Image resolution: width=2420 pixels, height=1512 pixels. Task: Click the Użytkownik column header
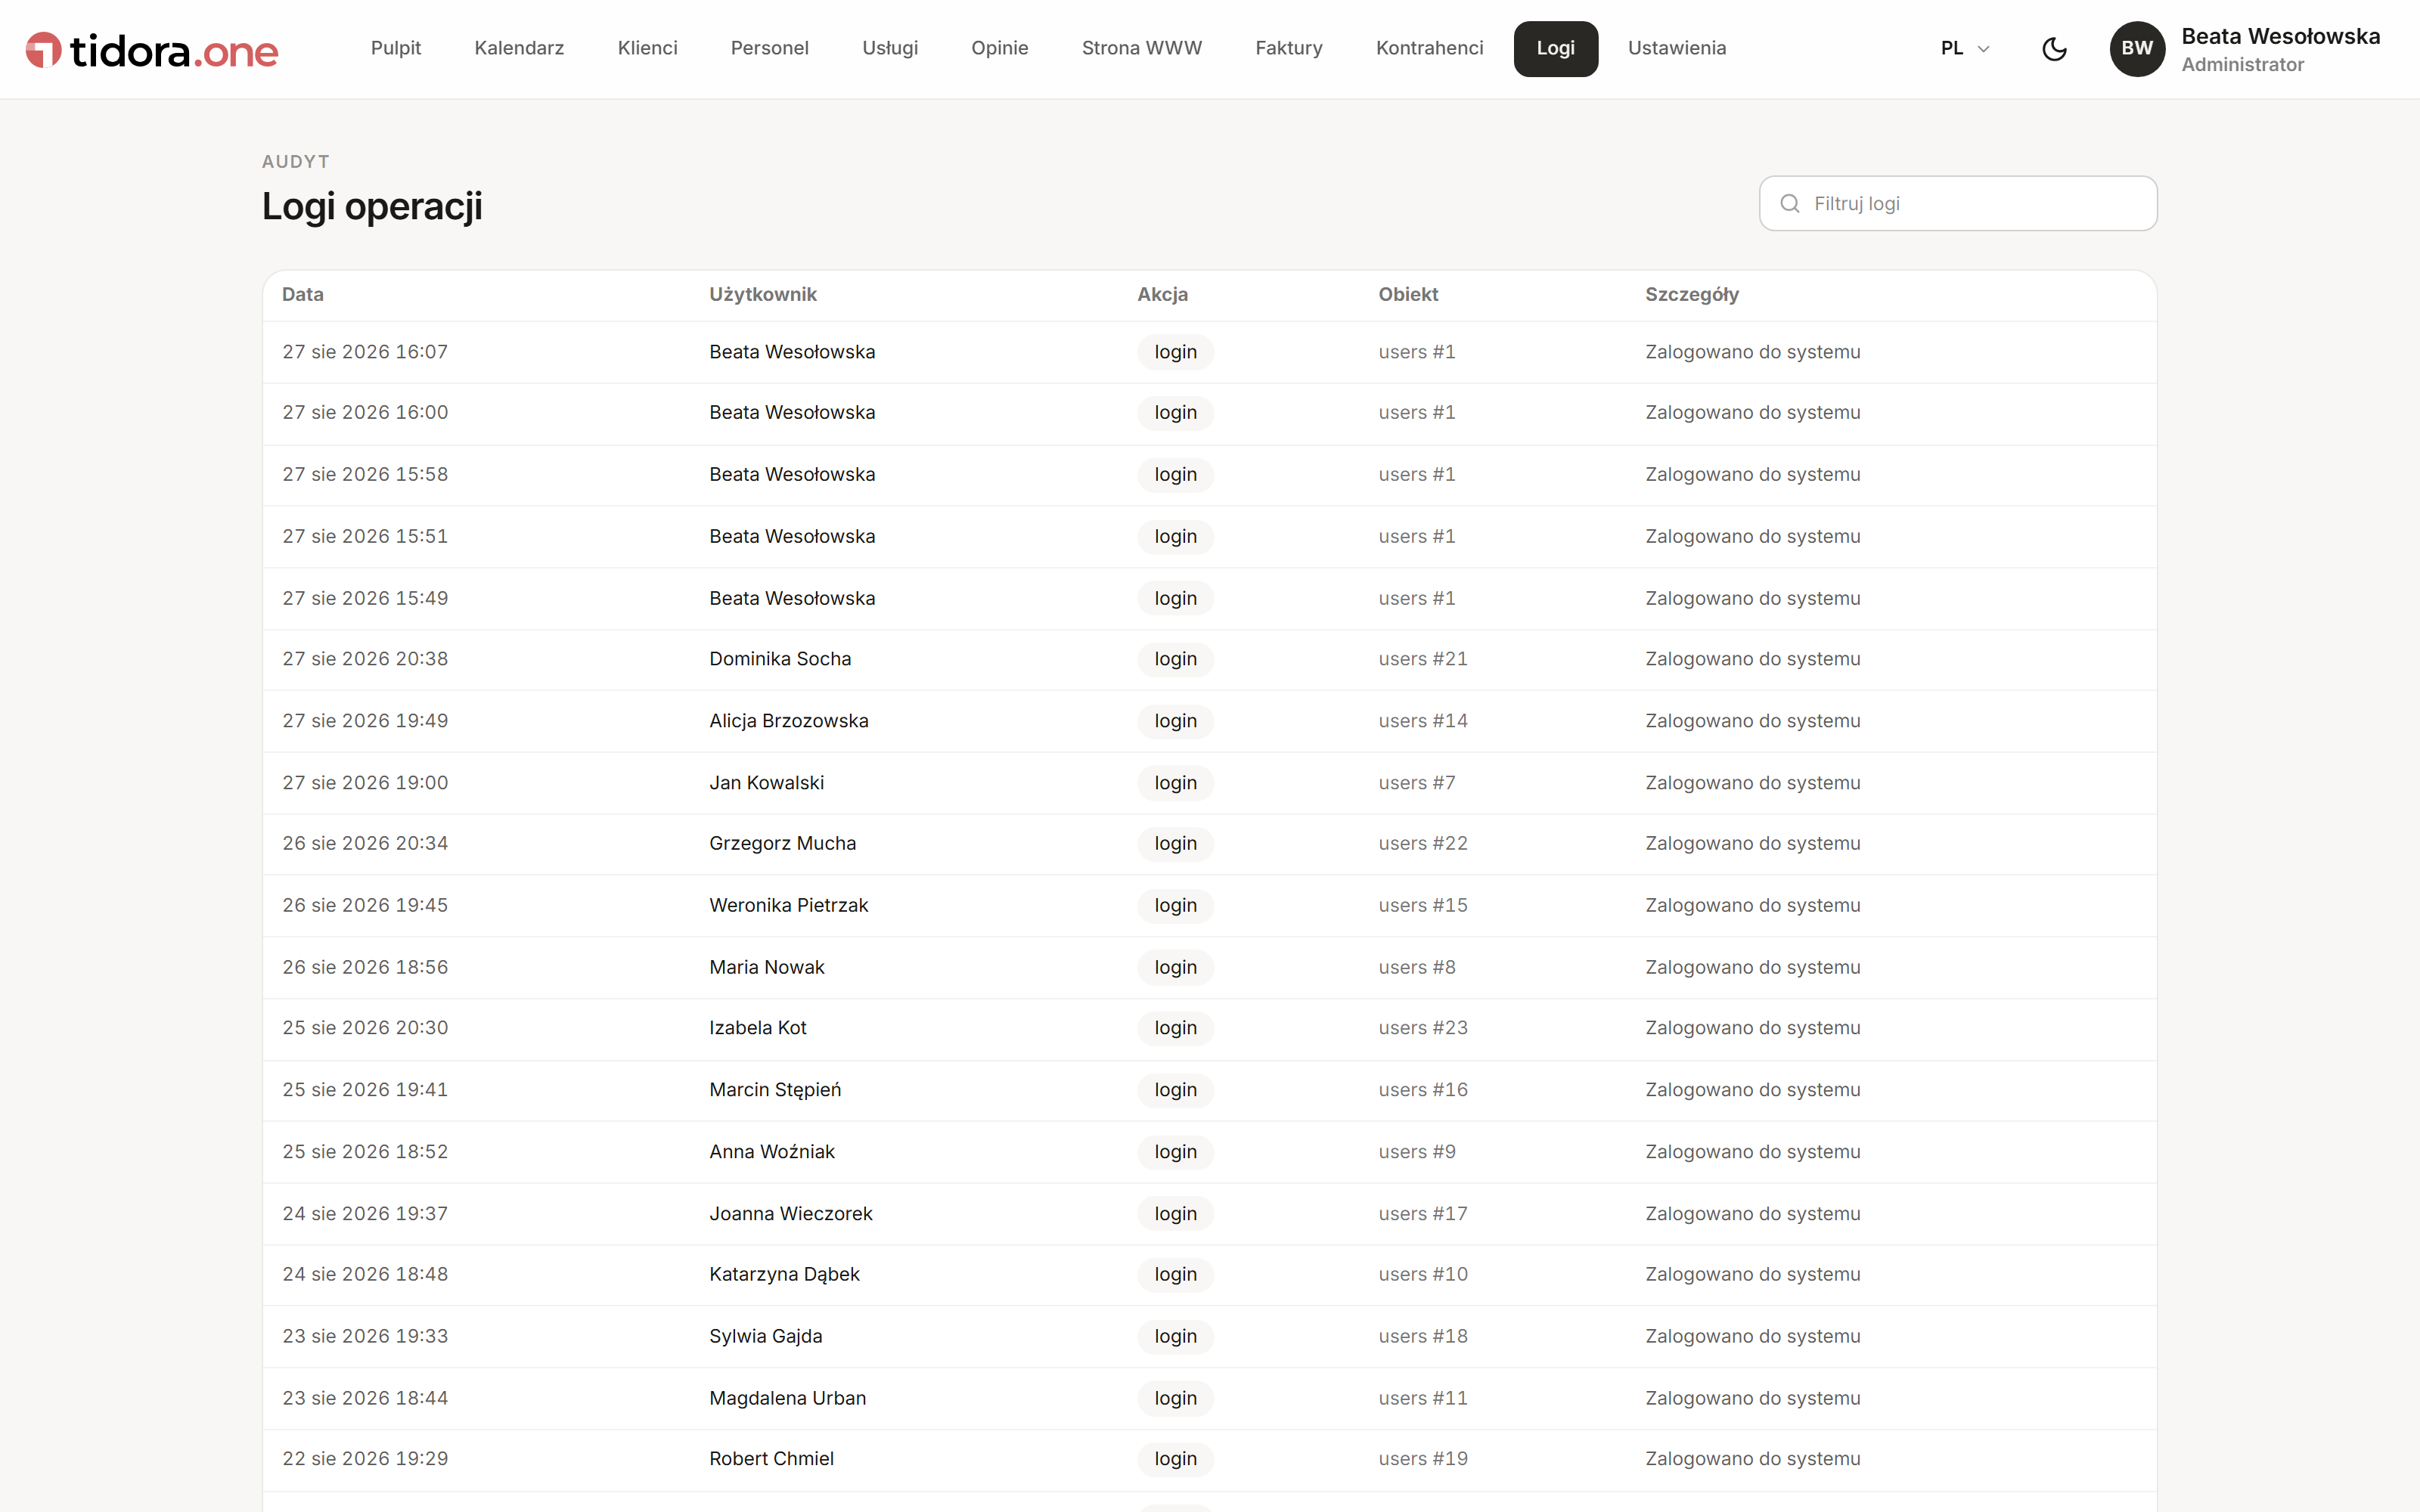click(x=763, y=295)
